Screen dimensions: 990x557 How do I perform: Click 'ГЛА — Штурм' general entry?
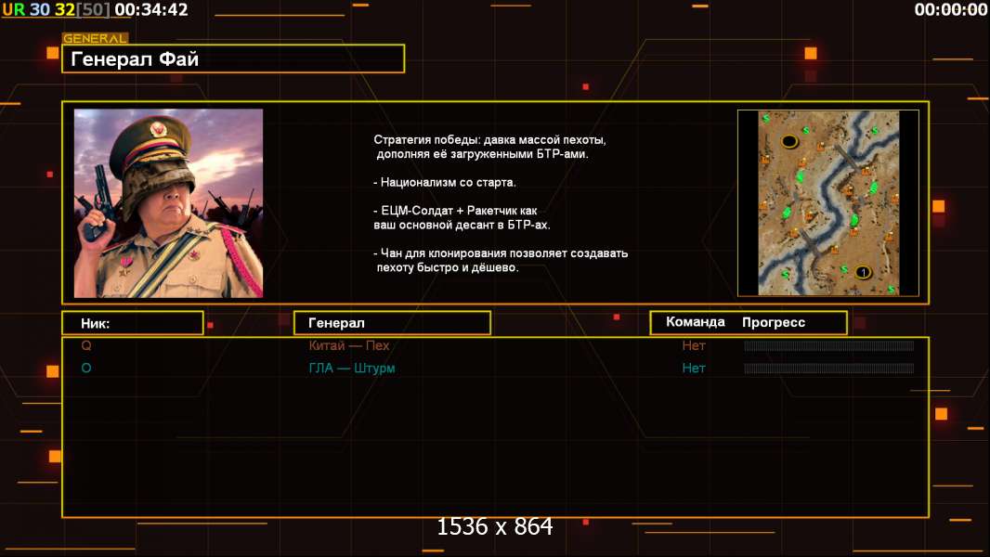click(x=352, y=369)
